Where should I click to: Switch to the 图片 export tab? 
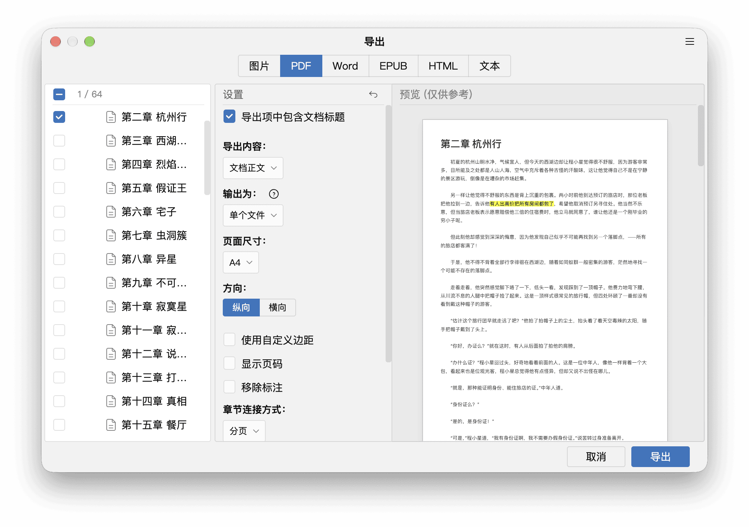coord(259,66)
